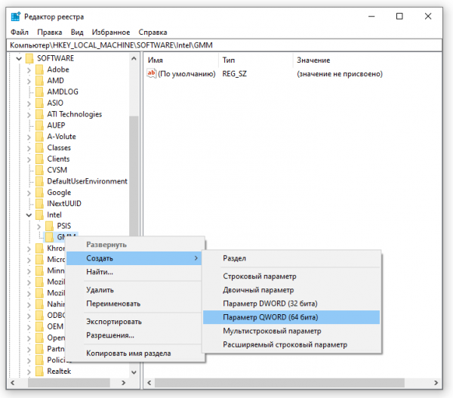Open the Избранное menu
Image resolution: width=453 pixels, height=398 pixels.
click(x=111, y=32)
